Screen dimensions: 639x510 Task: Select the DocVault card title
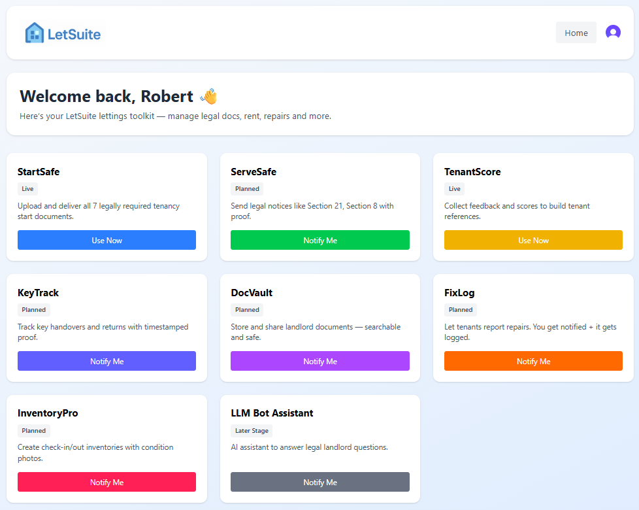click(x=252, y=293)
